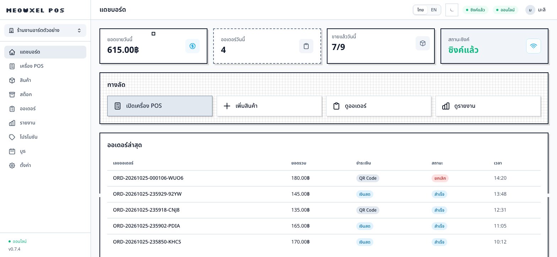This screenshot has width=557, height=257.
Task: Open ออเดอร์ page in sidebar
Action: (x=45, y=109)
